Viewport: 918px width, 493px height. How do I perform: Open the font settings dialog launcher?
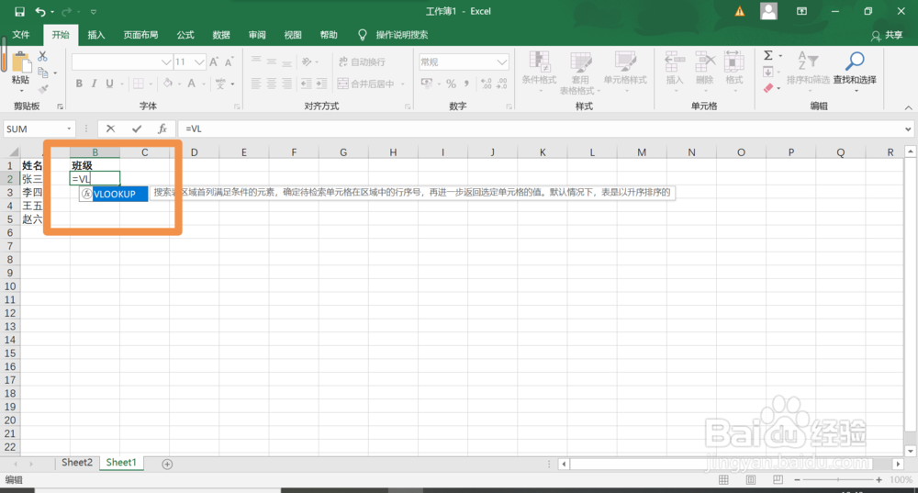[237, 106]
